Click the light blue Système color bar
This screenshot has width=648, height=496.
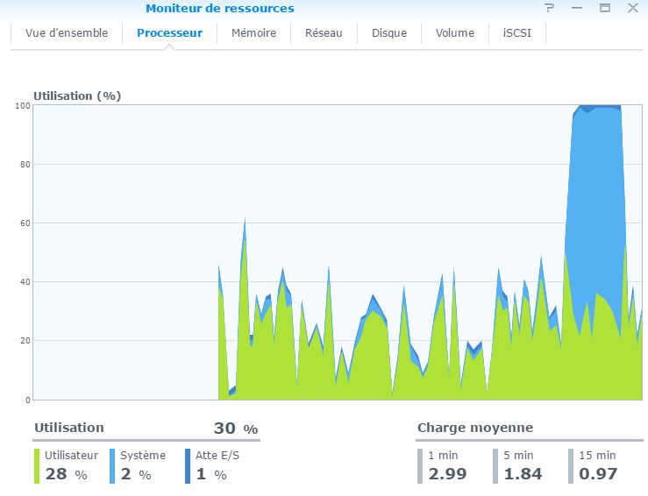pos(112,466)
